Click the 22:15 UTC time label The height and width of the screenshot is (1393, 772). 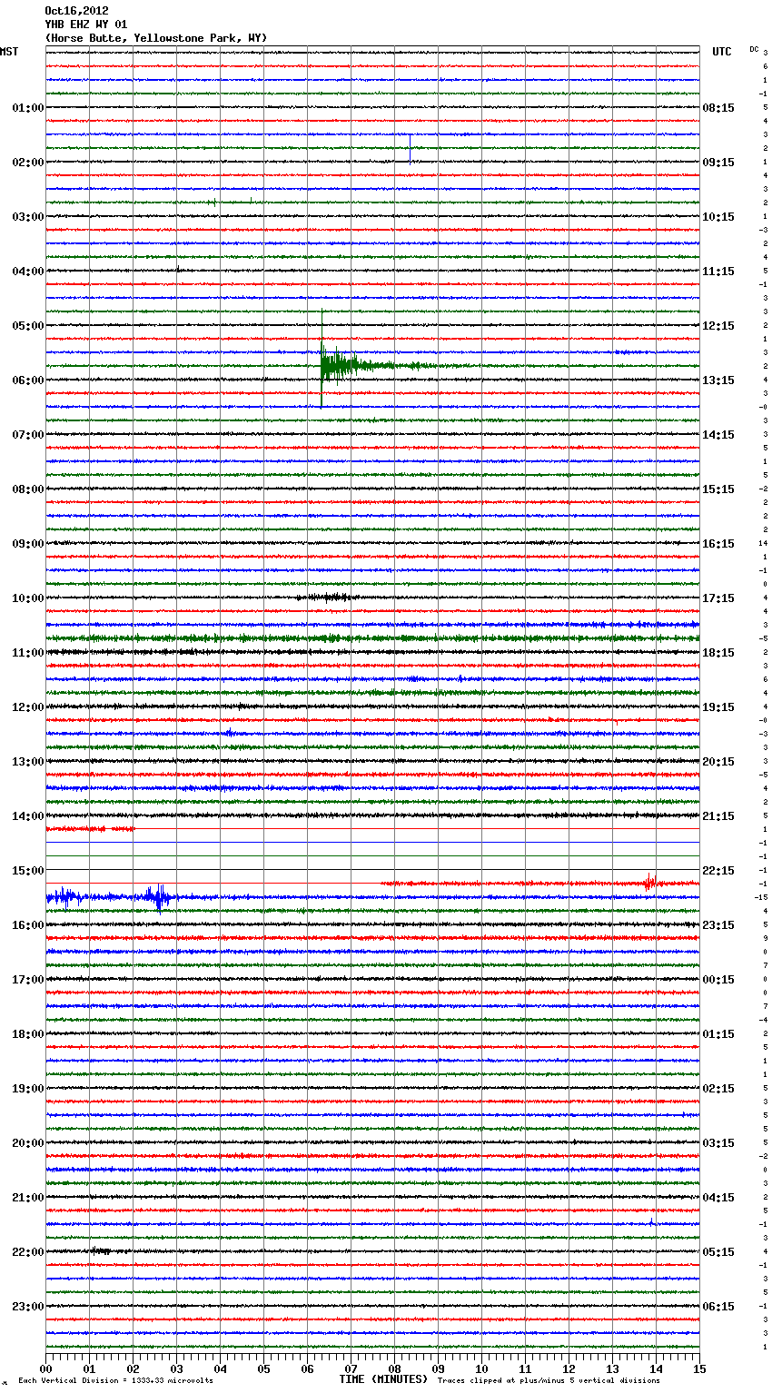tap(718, 871)
